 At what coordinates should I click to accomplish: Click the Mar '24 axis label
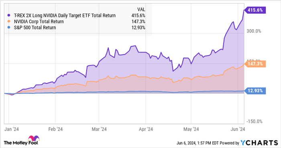[x=99, y=129]
